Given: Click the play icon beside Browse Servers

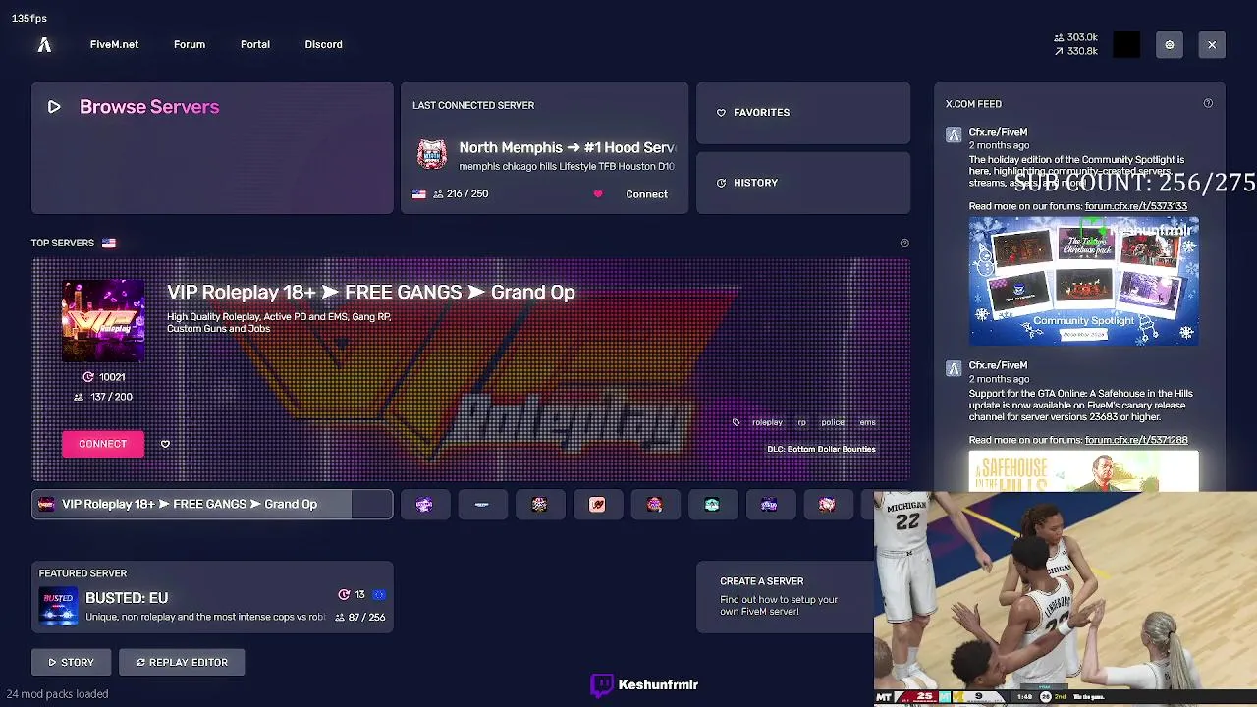Looking at the screenshot, I should pos(54,107).
